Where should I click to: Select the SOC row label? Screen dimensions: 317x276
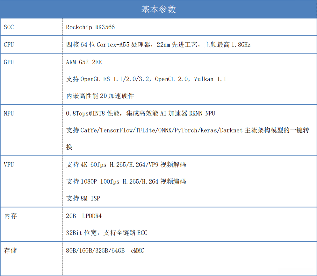9,27
